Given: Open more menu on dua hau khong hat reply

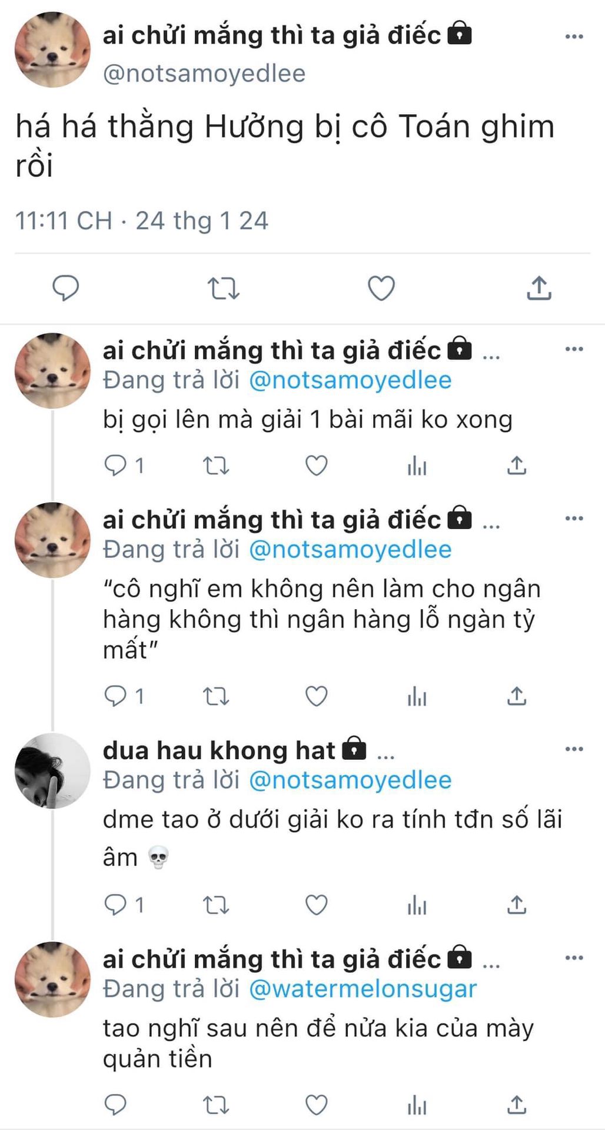Looking at the screenshot, I should tap(574, 749).
